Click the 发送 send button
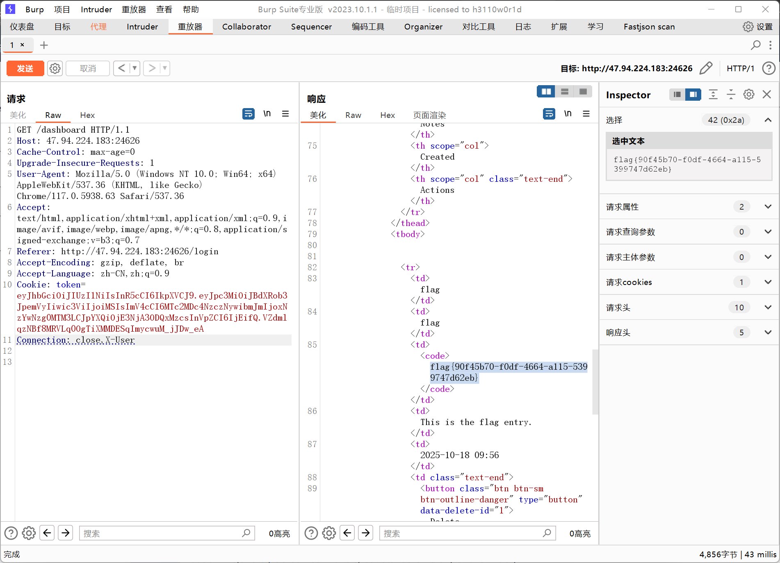 pyautogui.click(x=25, y=68)
